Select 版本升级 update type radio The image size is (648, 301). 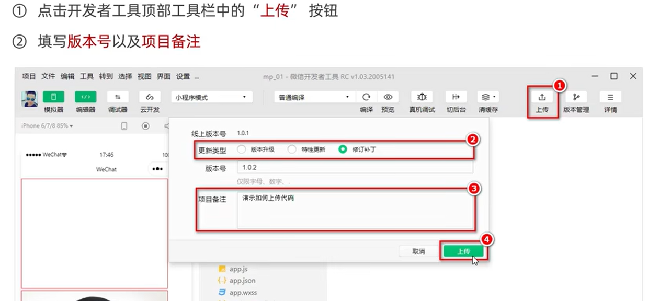click(x=241, y=149)
